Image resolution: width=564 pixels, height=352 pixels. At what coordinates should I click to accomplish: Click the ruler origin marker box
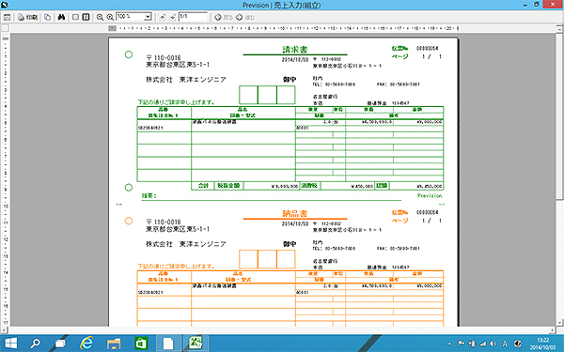coord(112,28)
